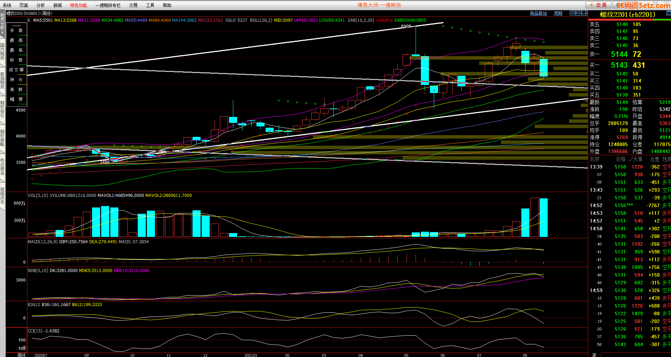Select the 国内期货 sidebar tab
Image resolution: width=671 pixels, height=357 pixels.
pos(2,51)
